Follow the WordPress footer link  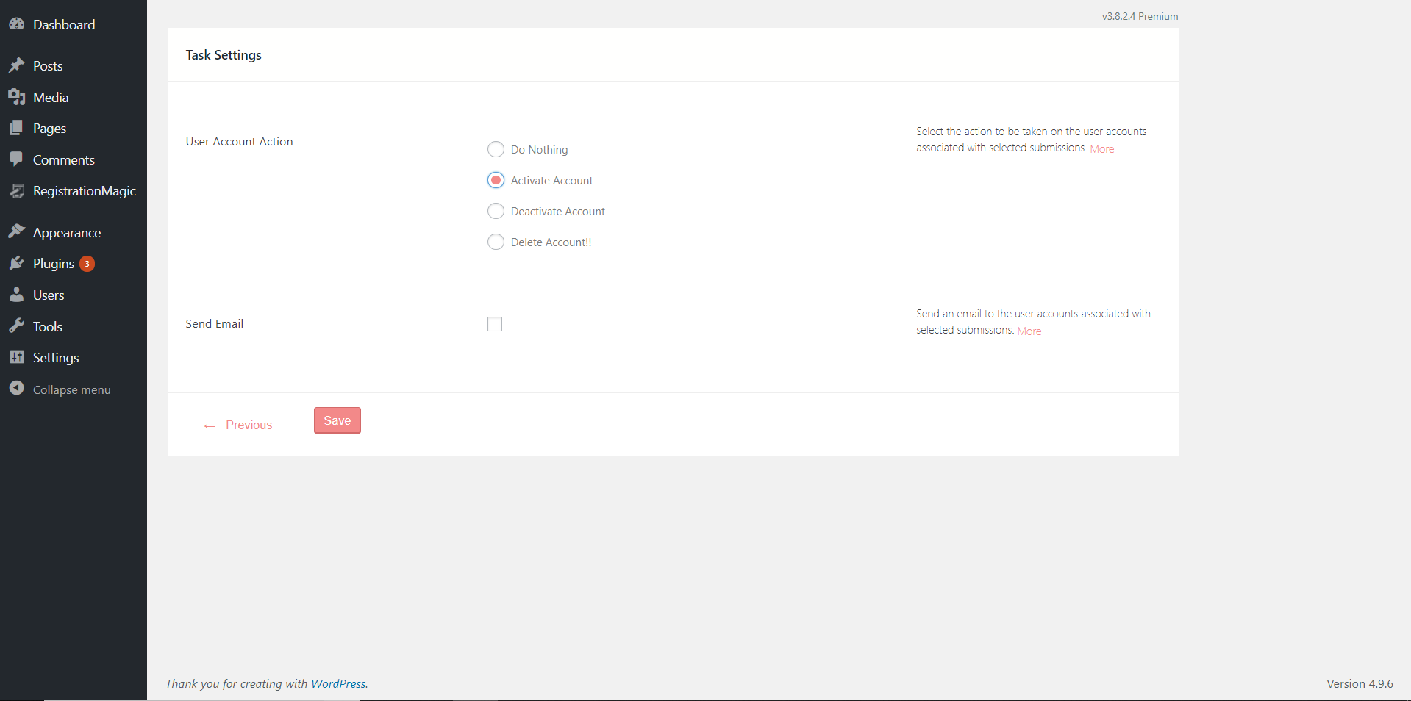tap(338, 683)
